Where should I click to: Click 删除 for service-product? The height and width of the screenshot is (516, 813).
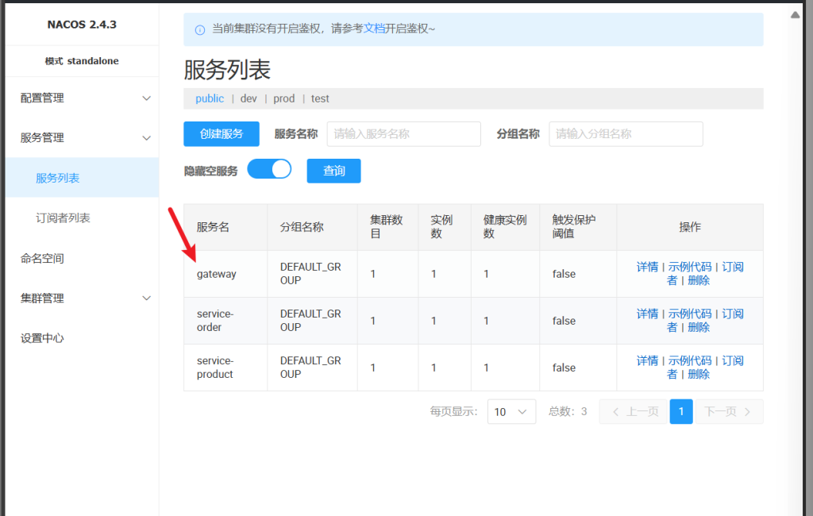point(699,374)
